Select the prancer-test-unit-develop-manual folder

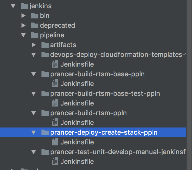click(118, 152)
